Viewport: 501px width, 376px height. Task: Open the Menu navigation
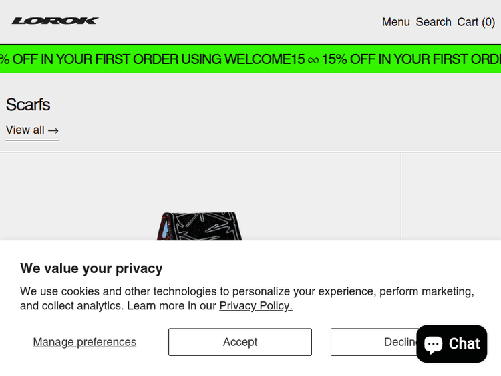(395, 22)
